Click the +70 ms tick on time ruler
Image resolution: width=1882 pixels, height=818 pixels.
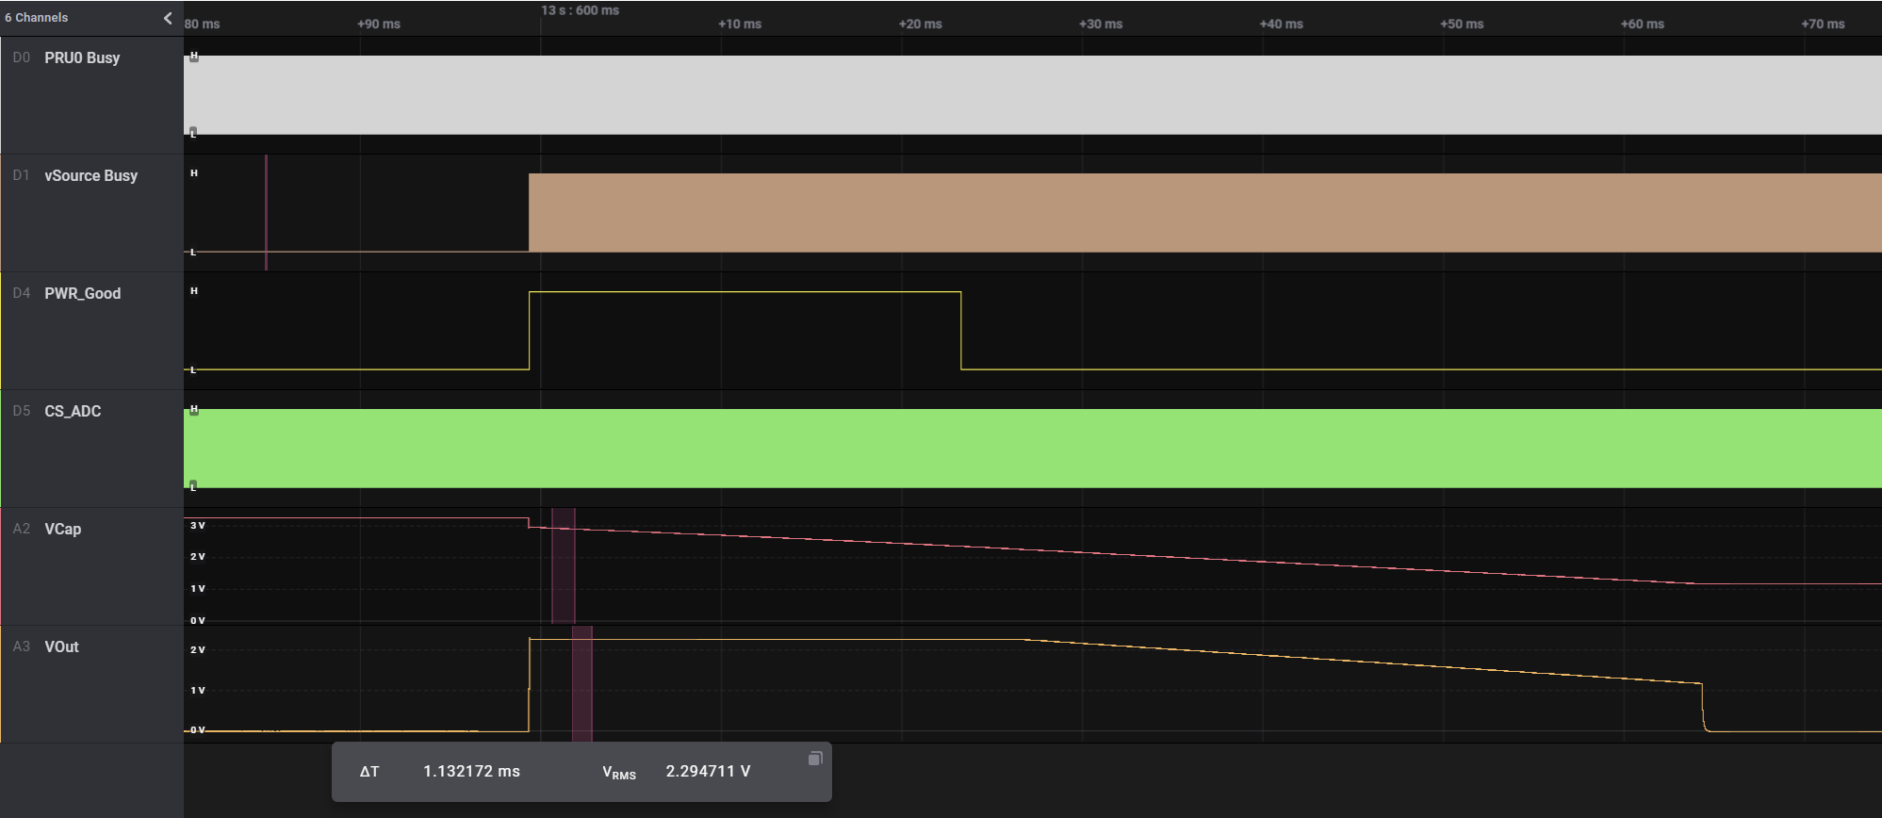(x=1823, y=25)
